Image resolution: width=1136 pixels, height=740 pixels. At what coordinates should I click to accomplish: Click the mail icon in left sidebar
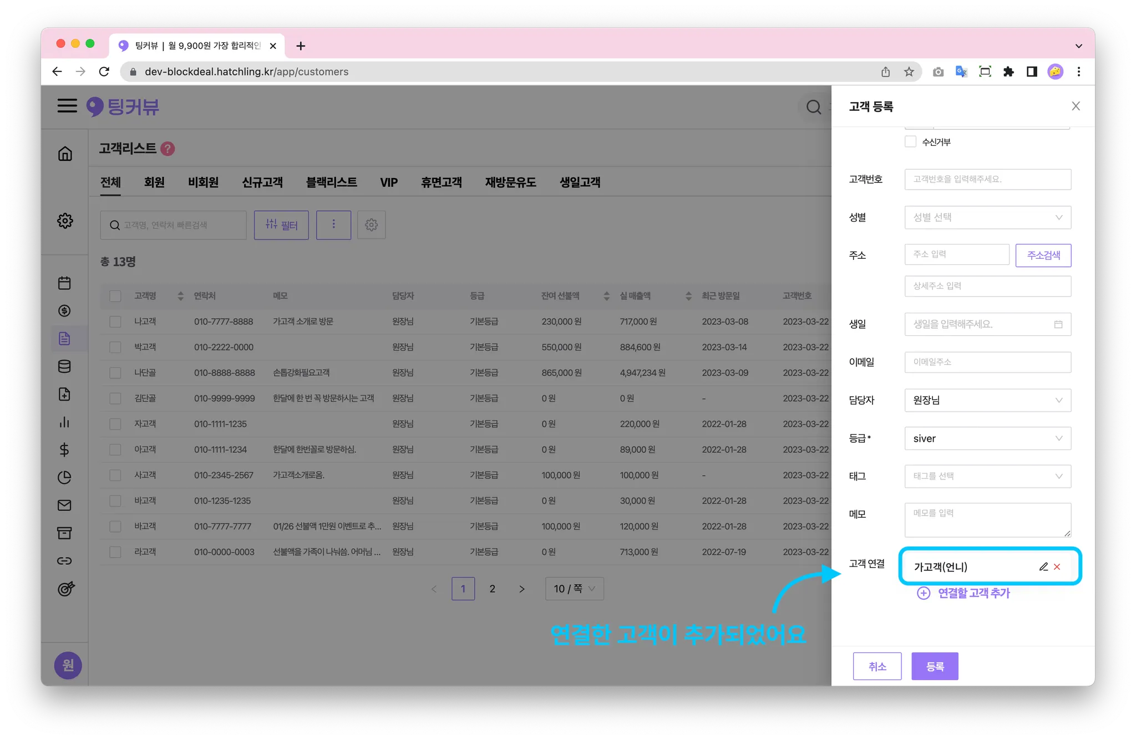(64, 505)
